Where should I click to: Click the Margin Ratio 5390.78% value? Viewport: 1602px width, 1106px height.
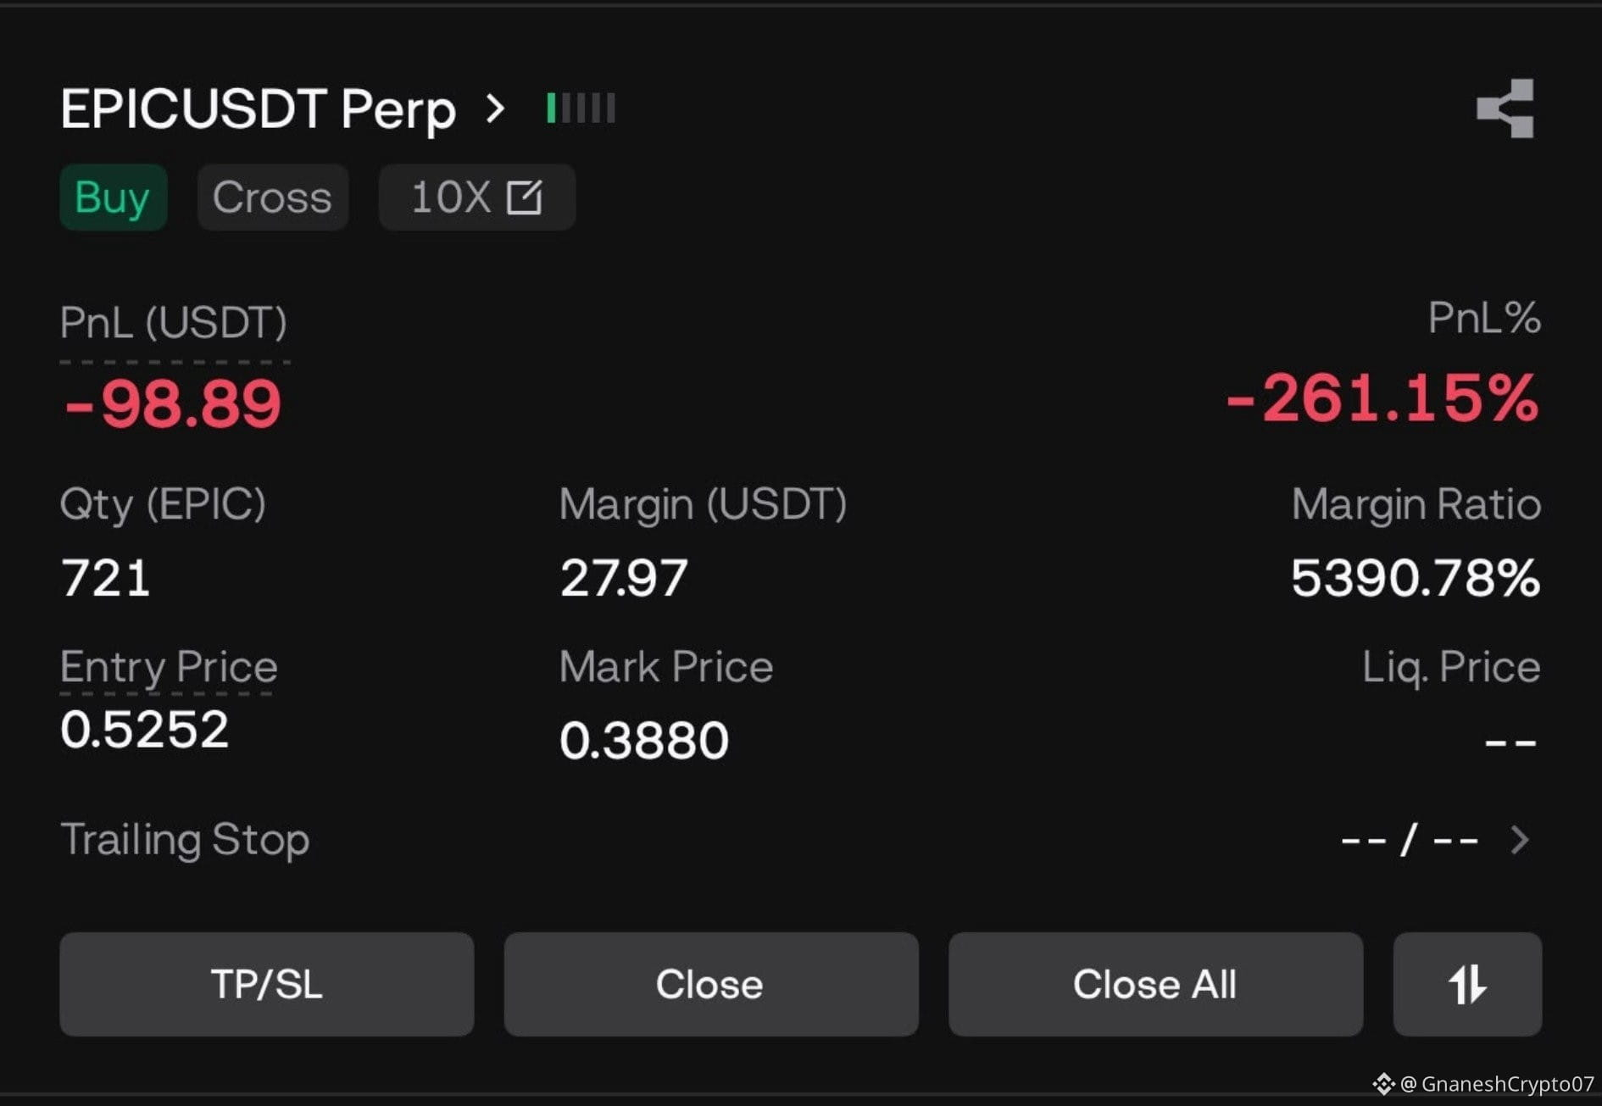[1415, 578]
